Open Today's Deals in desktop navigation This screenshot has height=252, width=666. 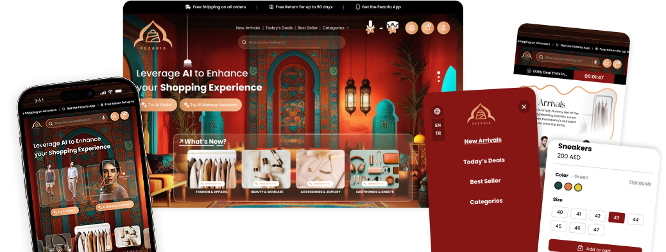(x=279, y=28)
